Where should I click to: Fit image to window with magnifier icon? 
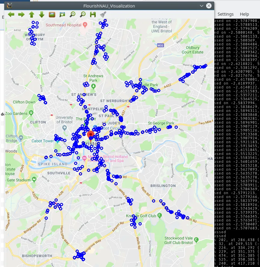pyautogui.click(x=62, y=14)
